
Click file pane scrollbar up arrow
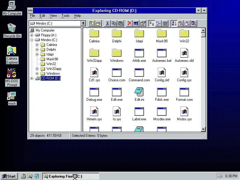(x=203, y=30)
